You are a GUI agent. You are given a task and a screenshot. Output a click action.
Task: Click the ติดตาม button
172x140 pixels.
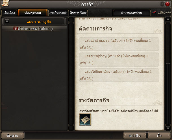click(x=12, y=135)
